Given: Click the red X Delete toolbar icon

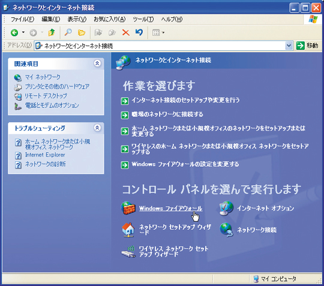Looking at the screenshot, I should (x=125, y=32).
